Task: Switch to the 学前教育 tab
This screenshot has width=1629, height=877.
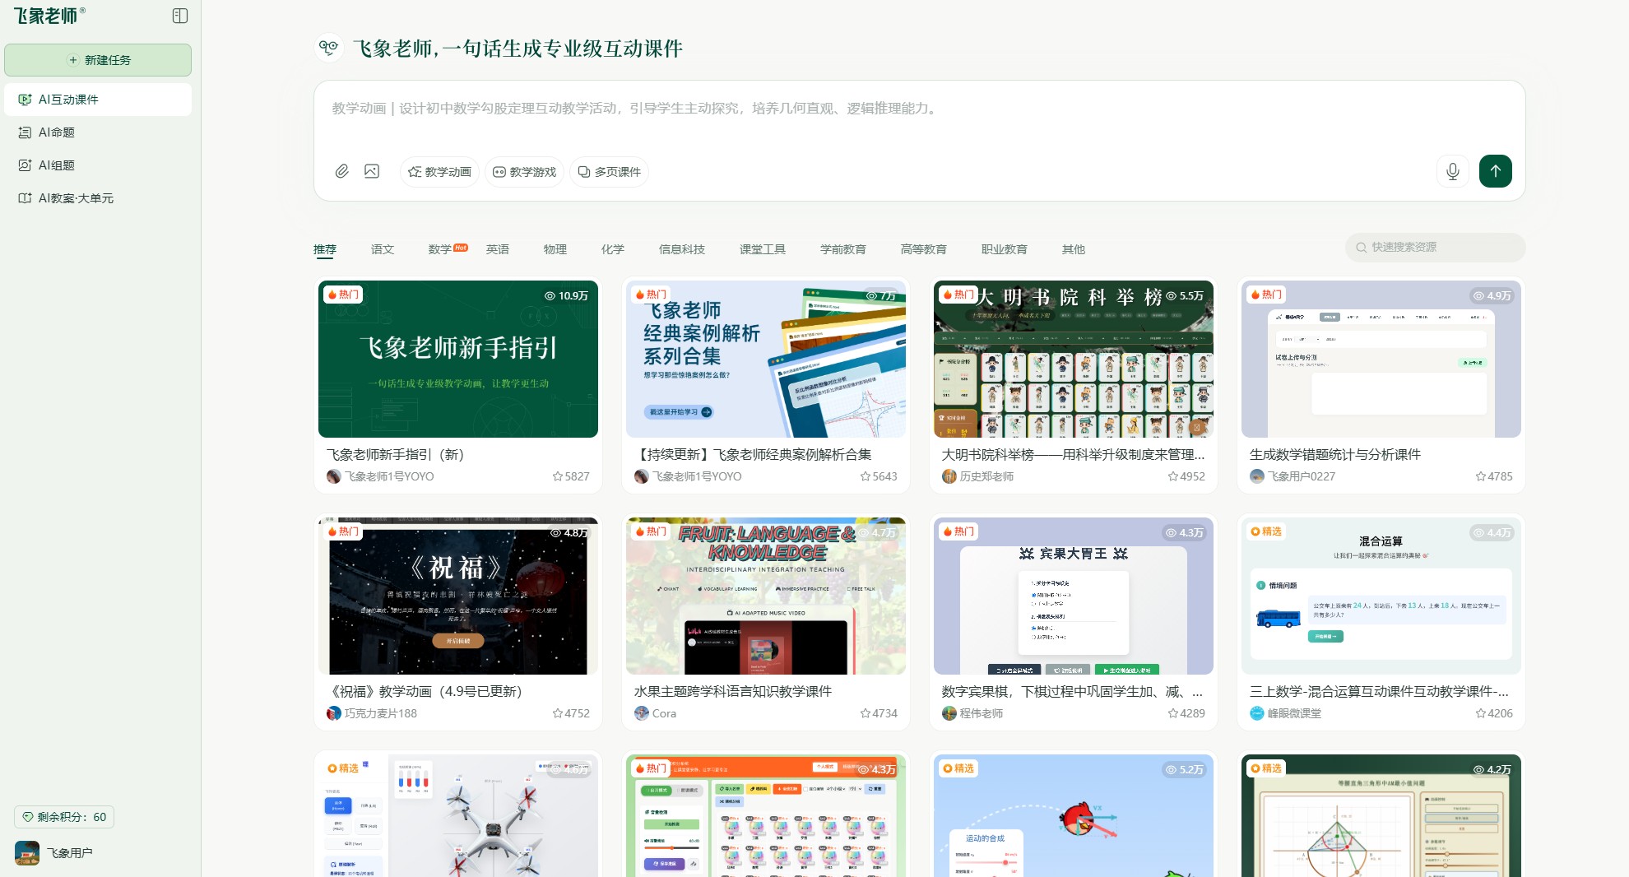Action: pos(843,249)
